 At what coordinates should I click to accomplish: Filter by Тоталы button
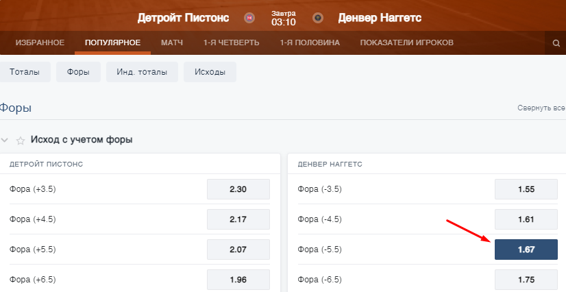[x=25, y=72]
